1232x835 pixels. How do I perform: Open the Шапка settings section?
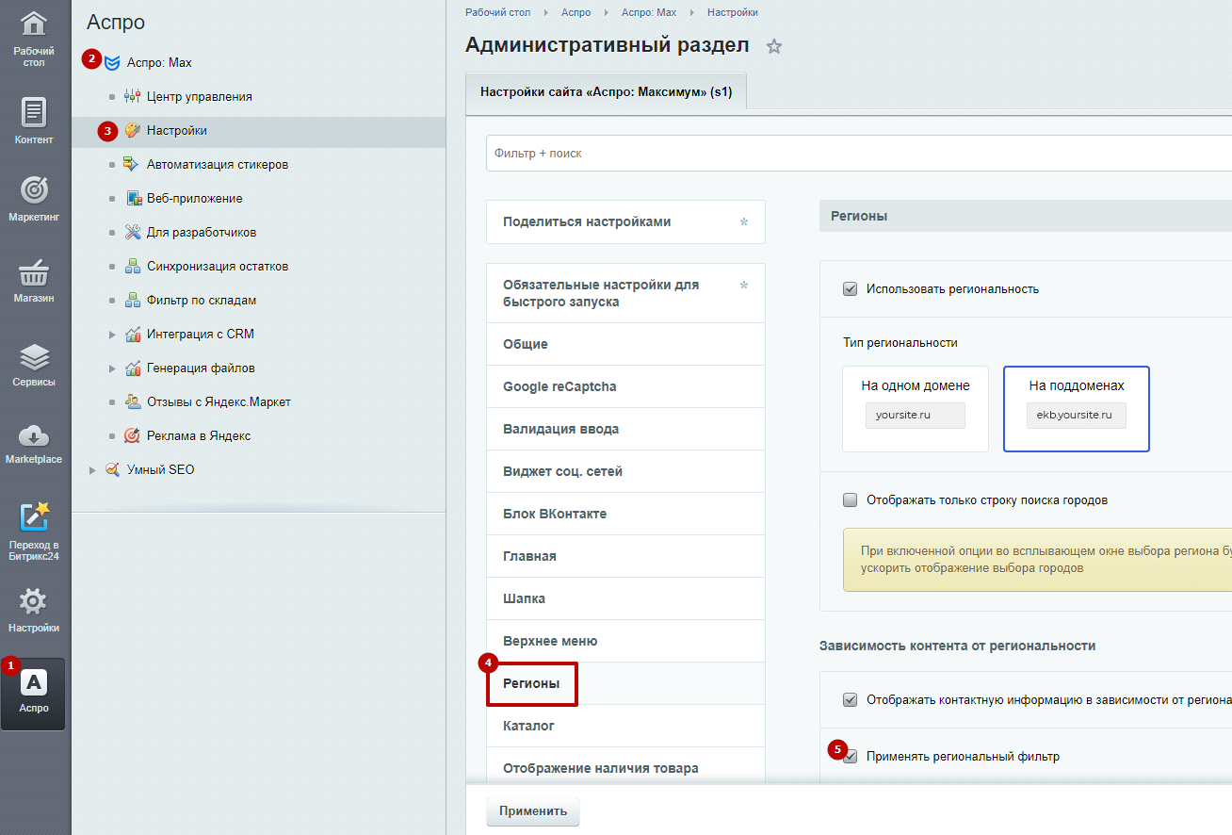625,598
